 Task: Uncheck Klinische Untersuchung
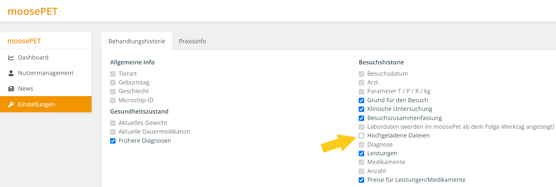point(361,109)
